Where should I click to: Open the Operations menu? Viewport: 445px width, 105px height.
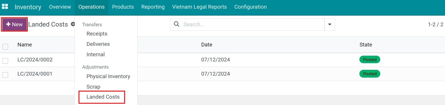pos(91,7)
